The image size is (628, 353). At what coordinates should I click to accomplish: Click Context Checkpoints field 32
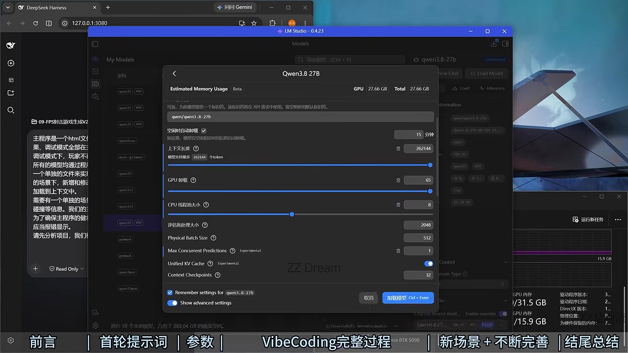tap(419, 275)
